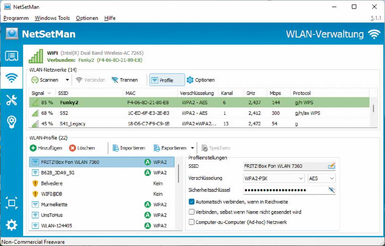Toggle security key visibility eye icon
Screen dimensions: 385x246
[331, 190]
